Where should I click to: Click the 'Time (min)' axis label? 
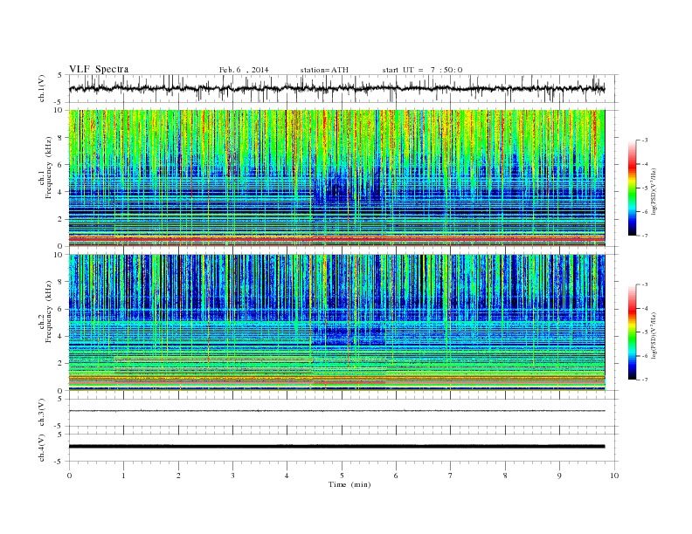tap(349, 484)
